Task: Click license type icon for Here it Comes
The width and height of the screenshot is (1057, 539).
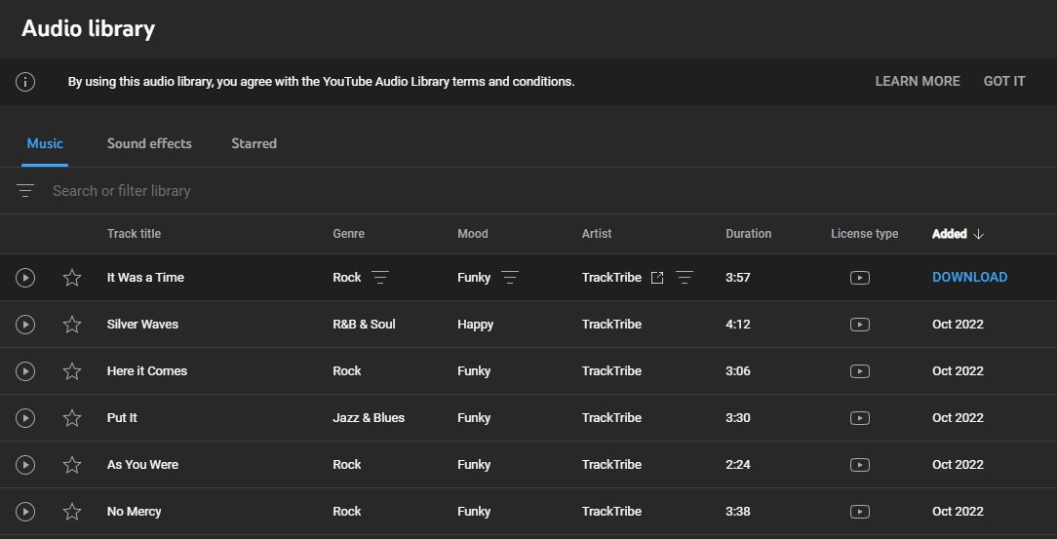Action: 859,371
